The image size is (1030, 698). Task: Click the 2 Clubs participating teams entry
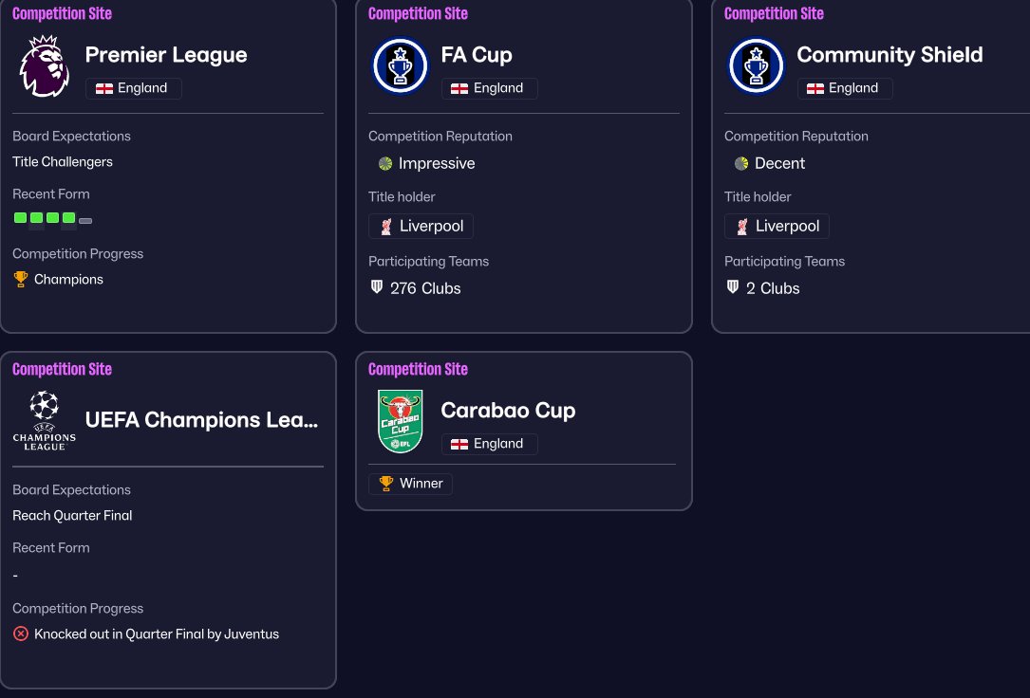763,288
